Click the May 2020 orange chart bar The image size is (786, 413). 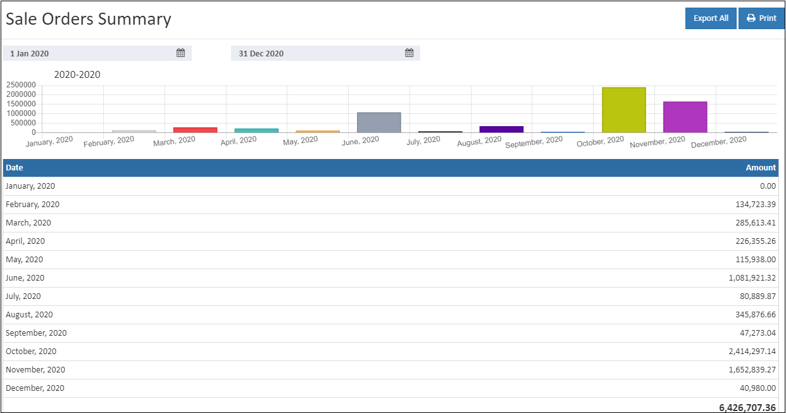pyautogui.click(x=318, y=132)
